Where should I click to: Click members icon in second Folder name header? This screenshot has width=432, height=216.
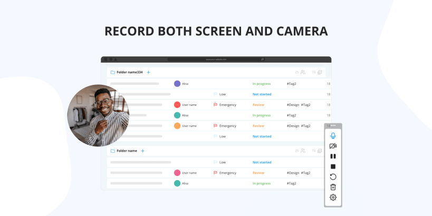tap(303, 151)
